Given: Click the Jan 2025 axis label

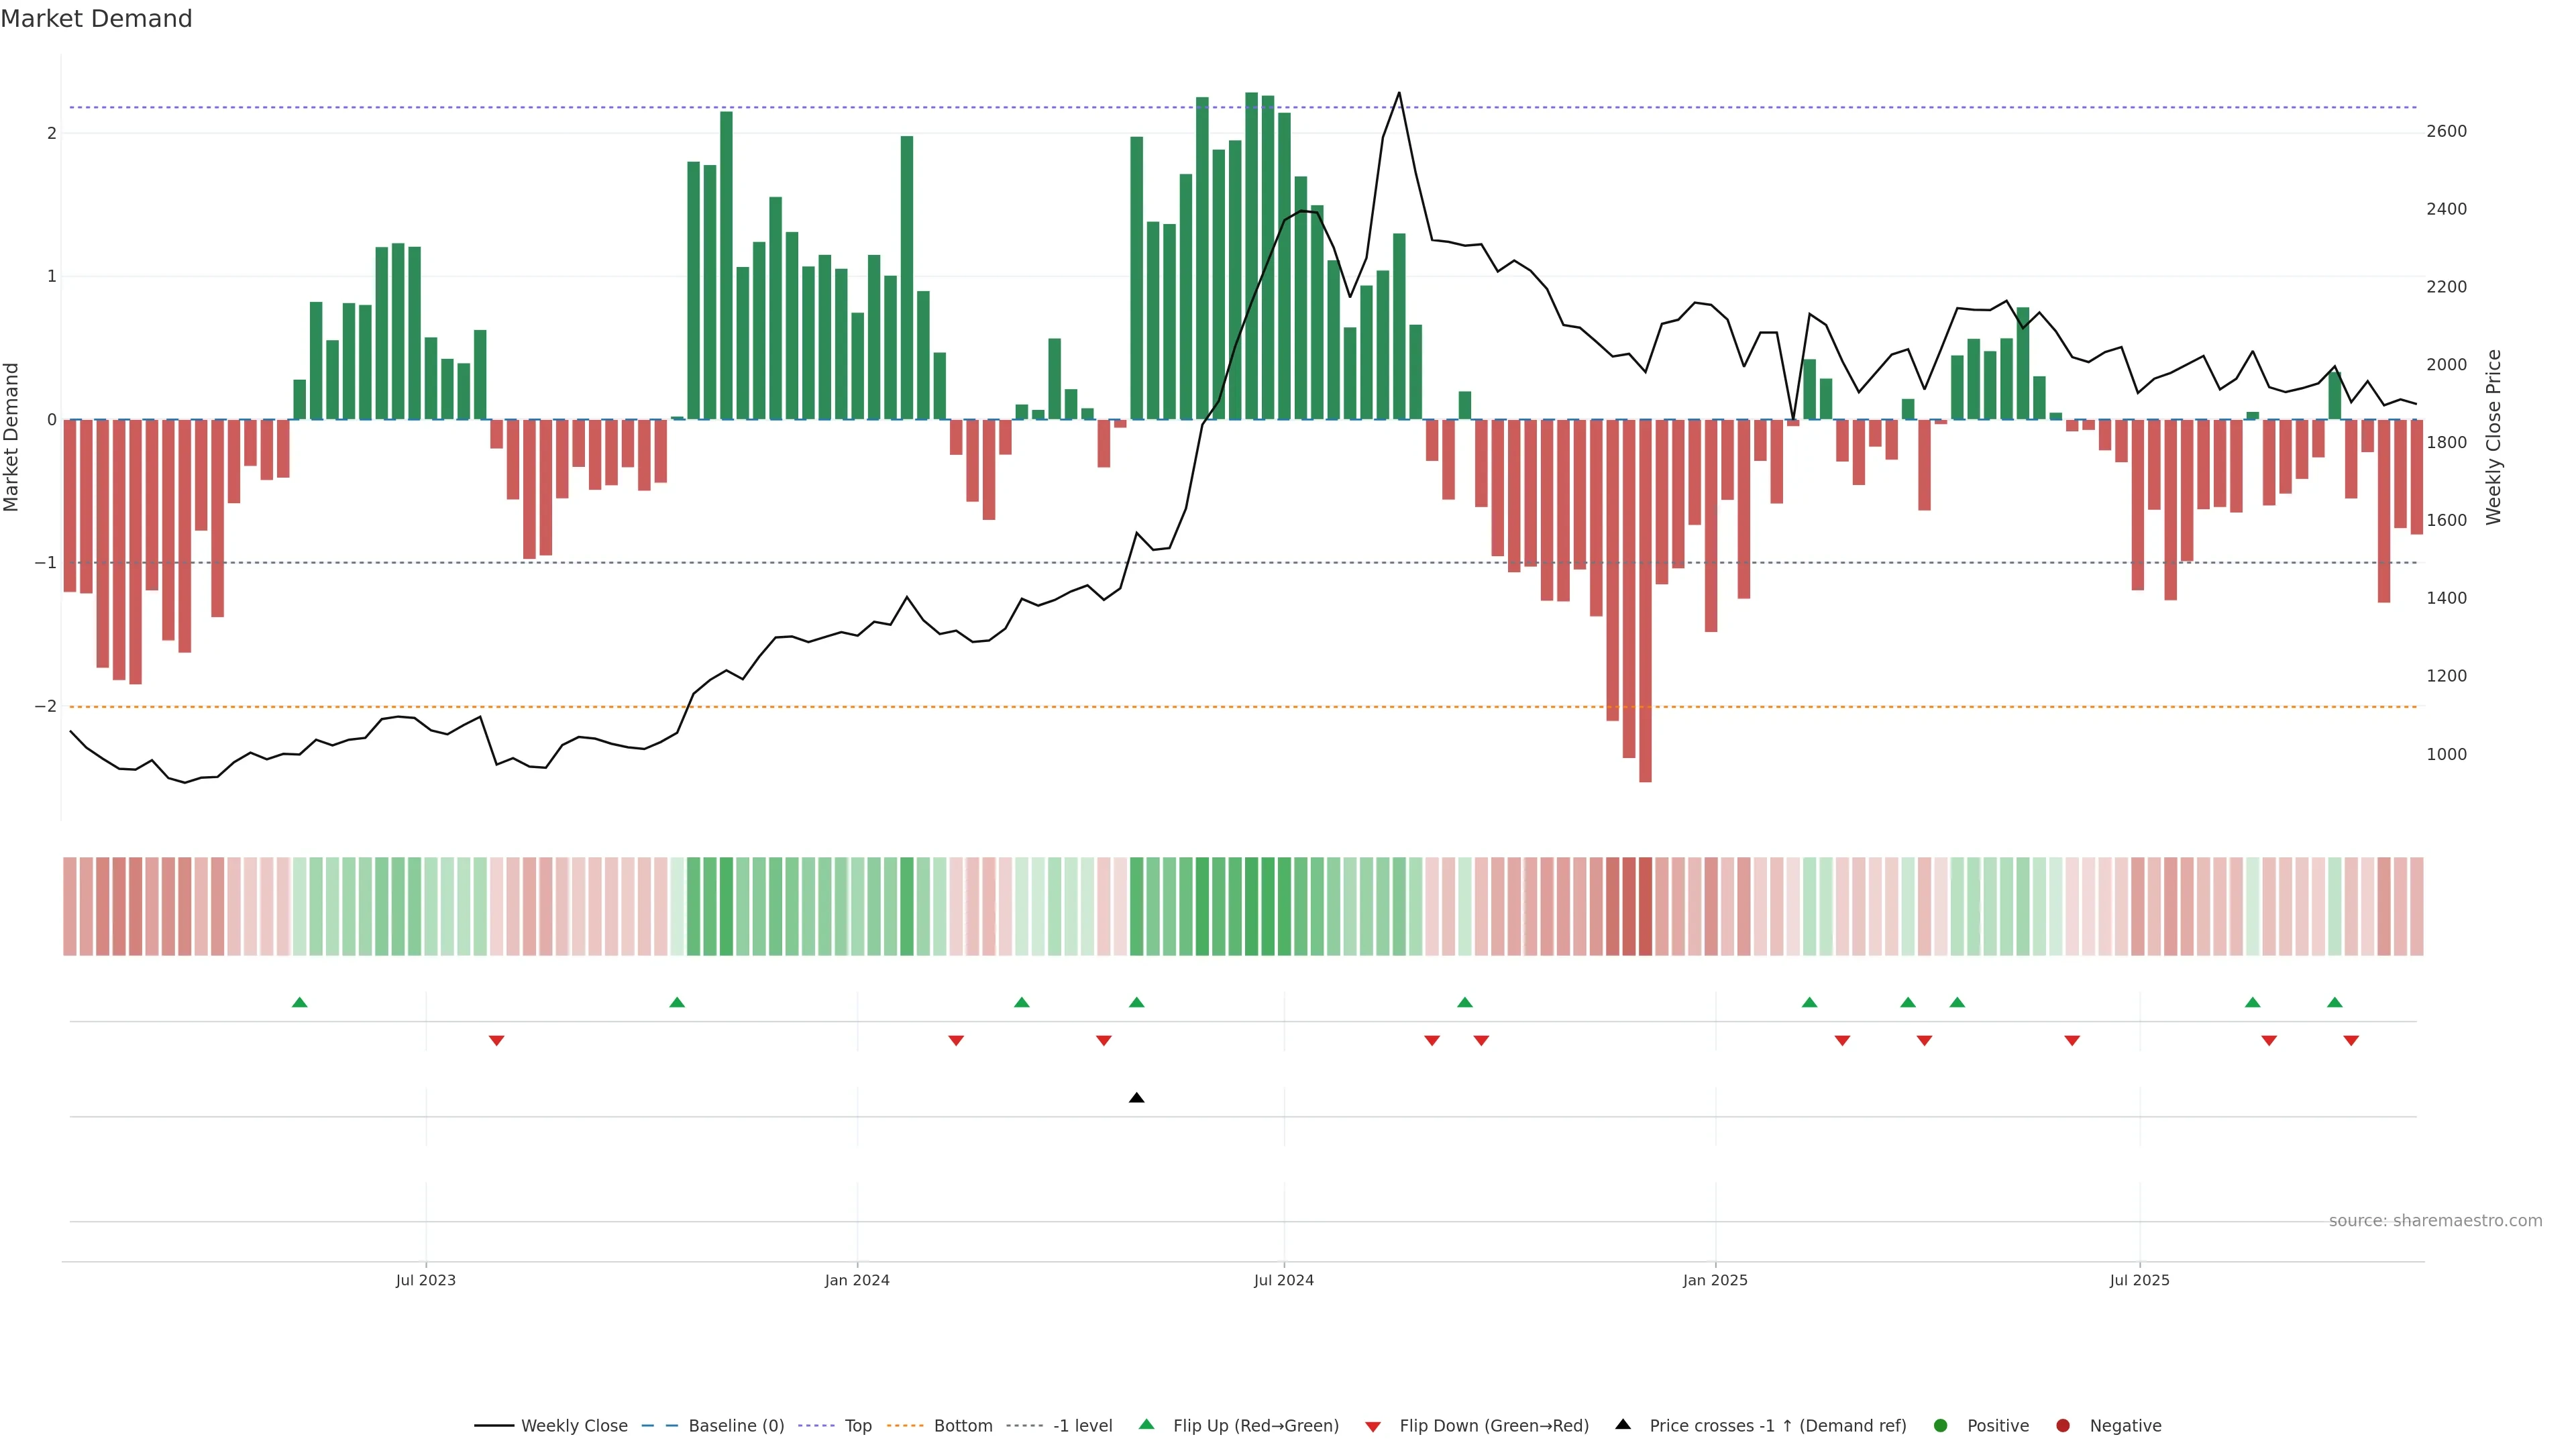Looking at the screenshot, I should [x=1715, y=1280].
